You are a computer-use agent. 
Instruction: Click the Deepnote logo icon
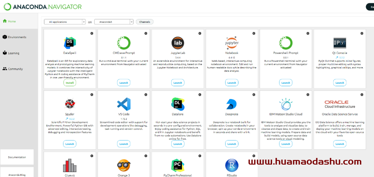pos(232,104)
